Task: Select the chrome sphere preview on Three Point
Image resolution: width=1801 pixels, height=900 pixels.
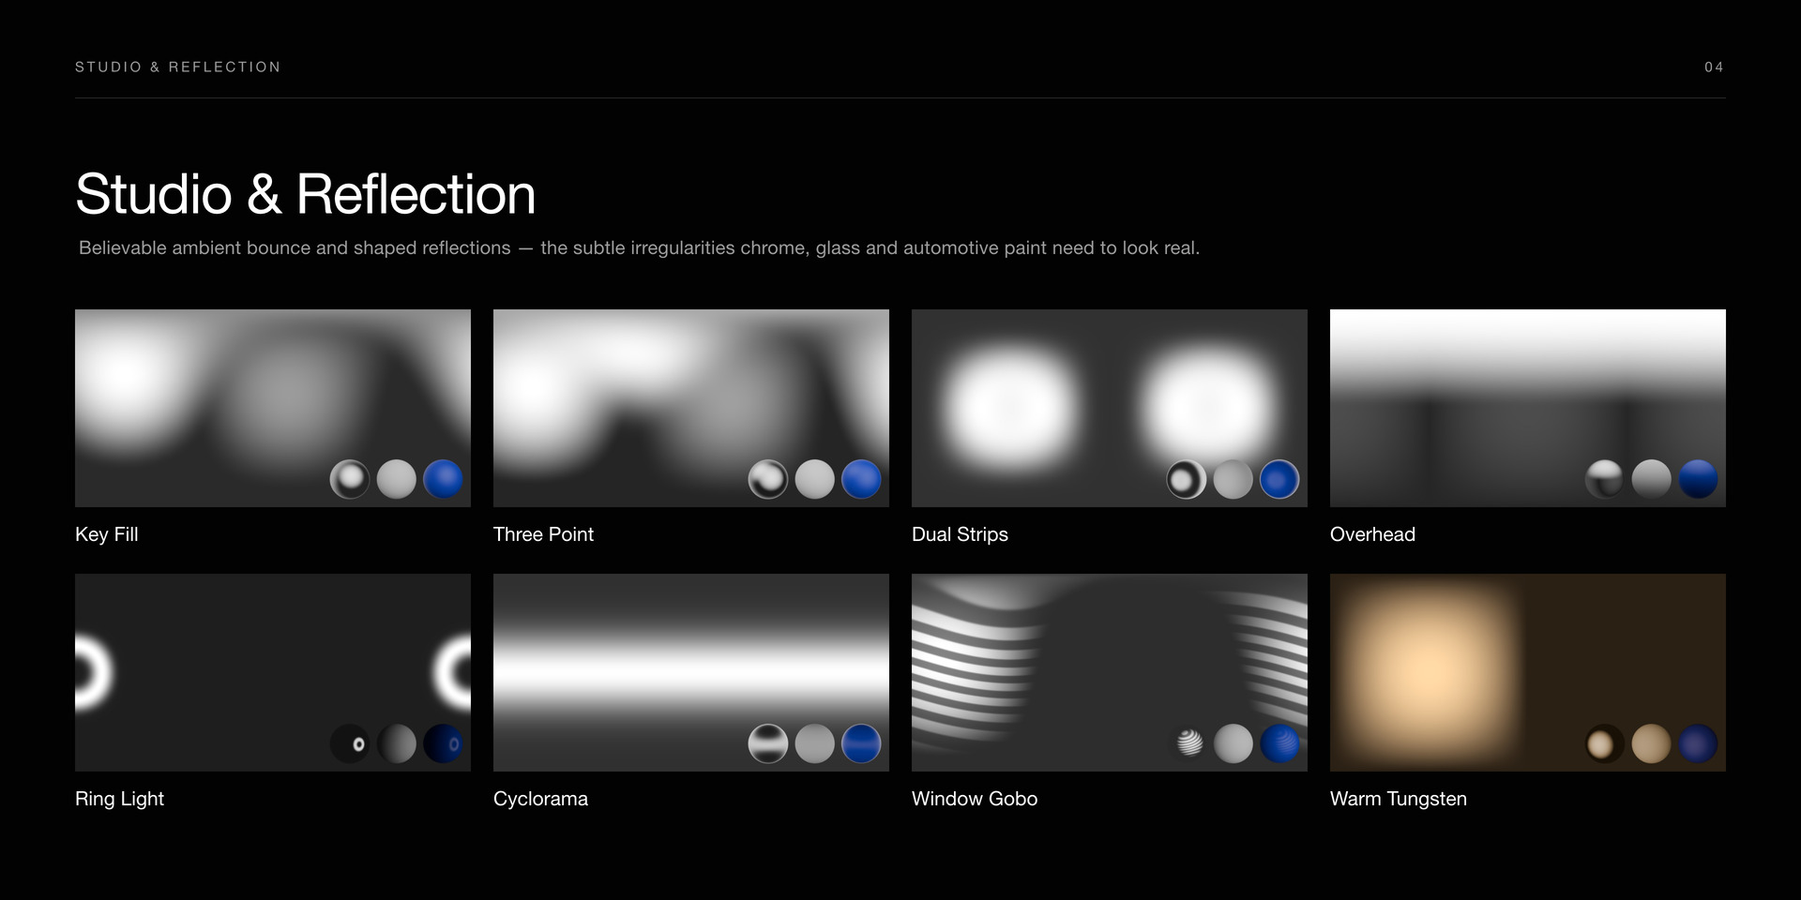Action: click(x=768, y=479)
